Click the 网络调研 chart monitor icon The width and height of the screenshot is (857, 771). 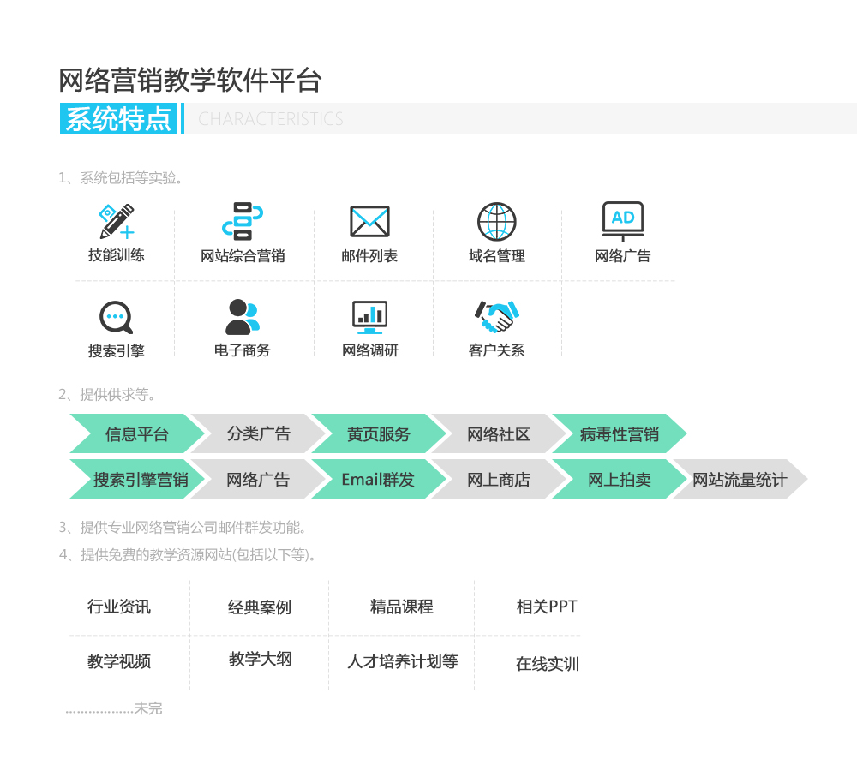[x=369, y=317]
